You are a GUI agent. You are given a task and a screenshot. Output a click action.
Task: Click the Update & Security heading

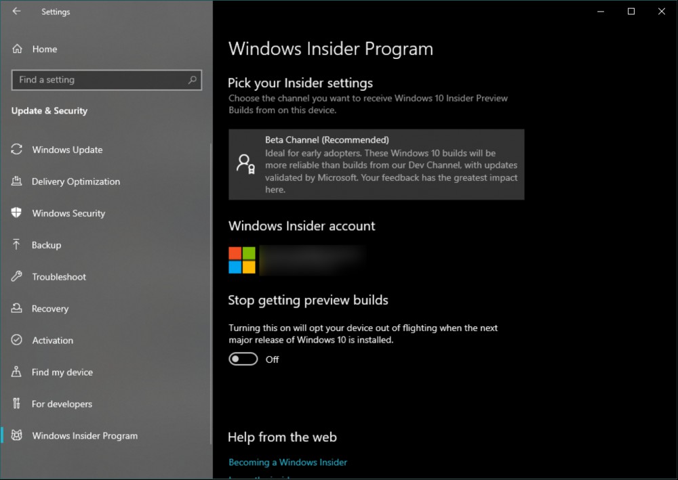tap(49, 110)
